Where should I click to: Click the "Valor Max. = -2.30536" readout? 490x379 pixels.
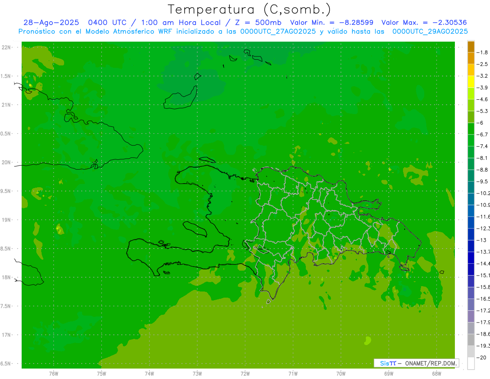424,22
